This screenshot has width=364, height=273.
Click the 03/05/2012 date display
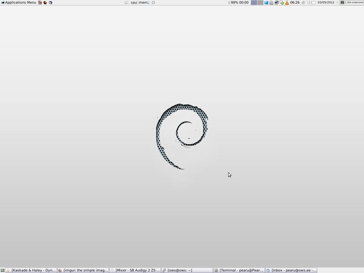click(x=326, y=3)
